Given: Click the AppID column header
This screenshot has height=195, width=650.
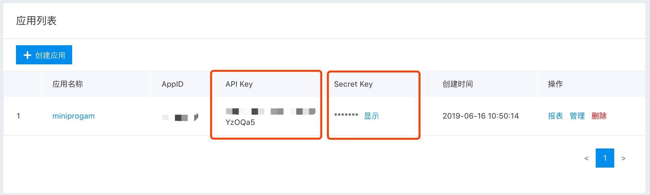Looking at the screenshot, I should [x=172, y=84].
